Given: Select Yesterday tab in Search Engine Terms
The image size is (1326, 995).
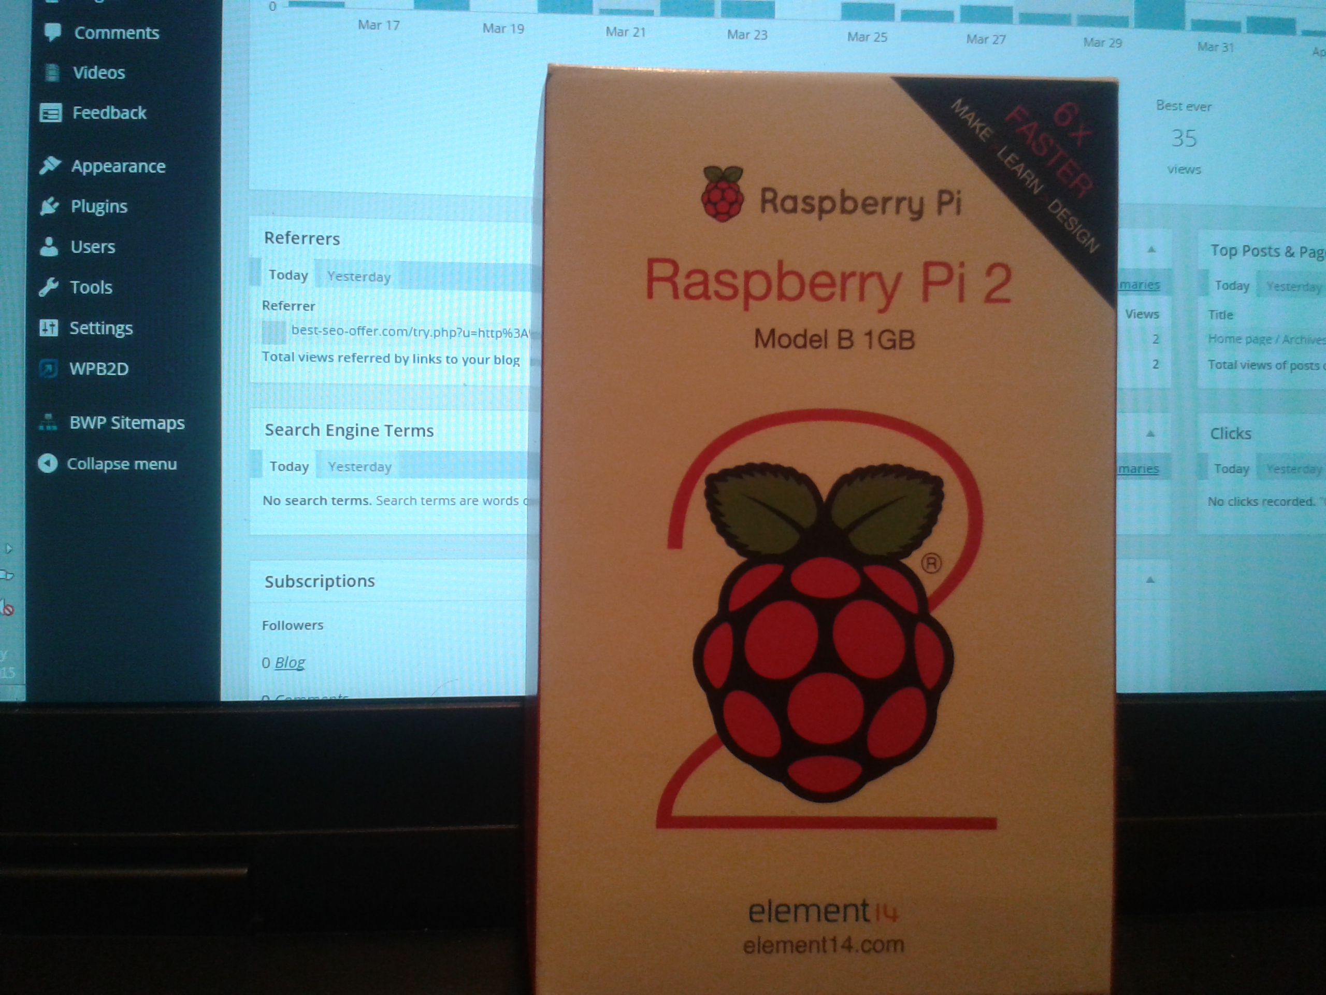Looking at the screenshot, I should tap(359, 466).
